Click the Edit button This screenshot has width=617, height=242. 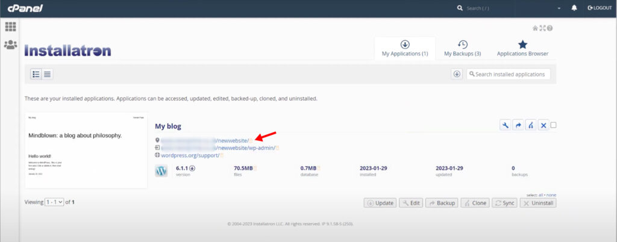coord(411,203)
